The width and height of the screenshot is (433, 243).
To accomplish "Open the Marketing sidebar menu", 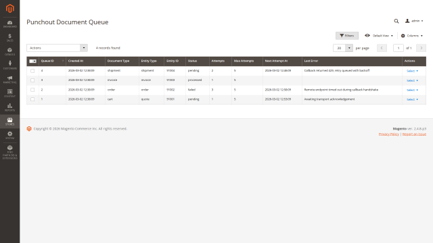I will (9, 80).
